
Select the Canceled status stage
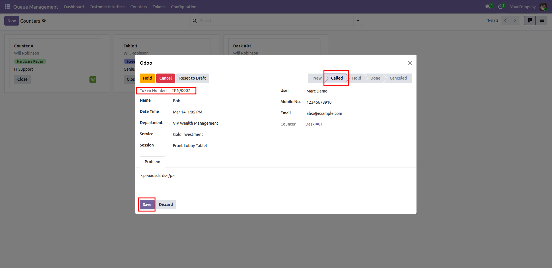point(398,78)
